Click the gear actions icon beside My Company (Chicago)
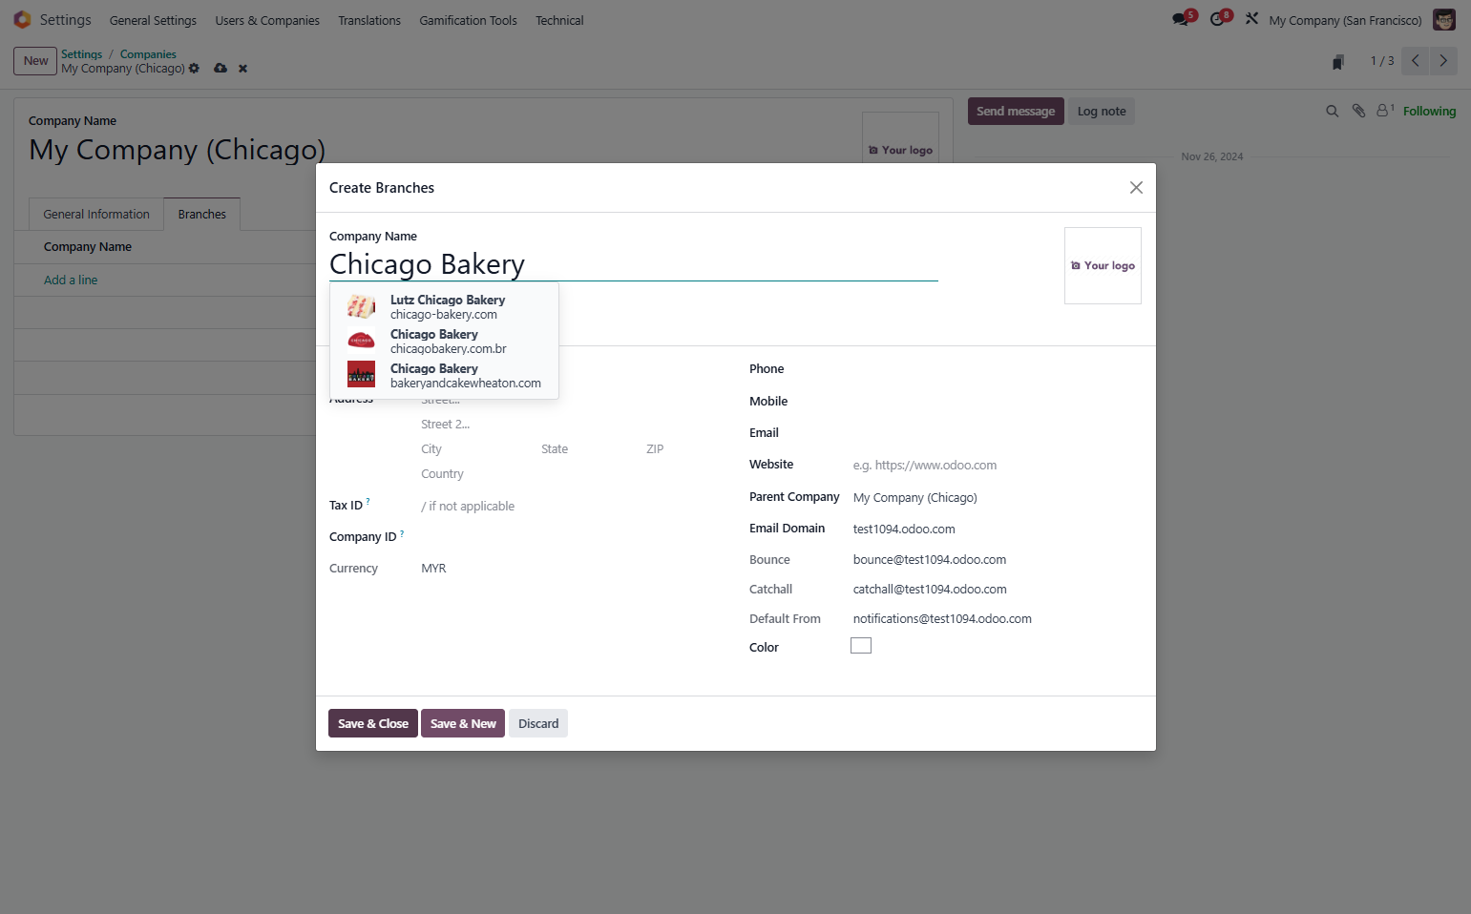Screen dimensions: 1471x914 click(x=195, y=69)
